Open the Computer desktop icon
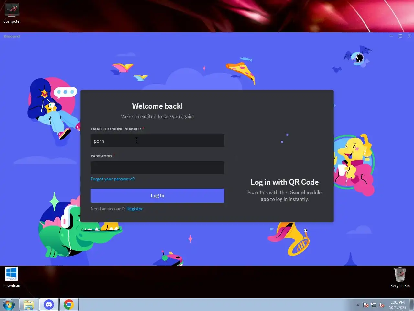Screen dimensions: 414x311 click(x=12, y=13)
